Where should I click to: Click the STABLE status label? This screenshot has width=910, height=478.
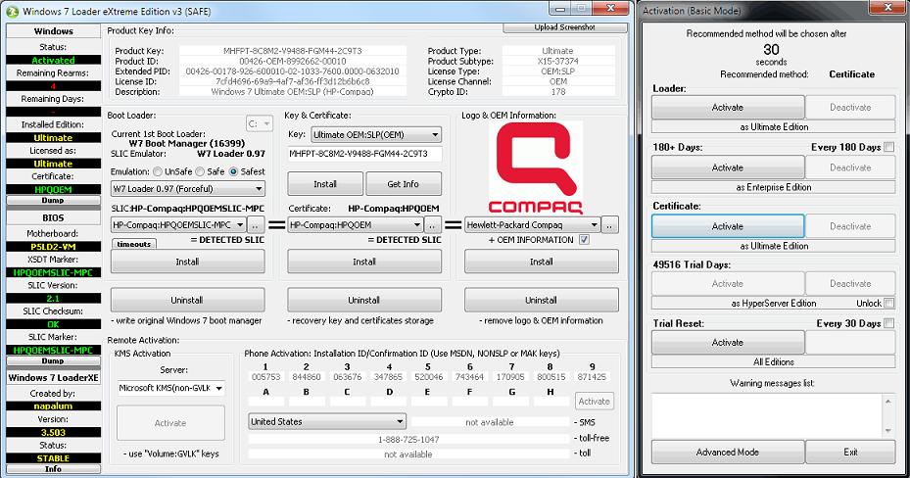pos(54,458)
